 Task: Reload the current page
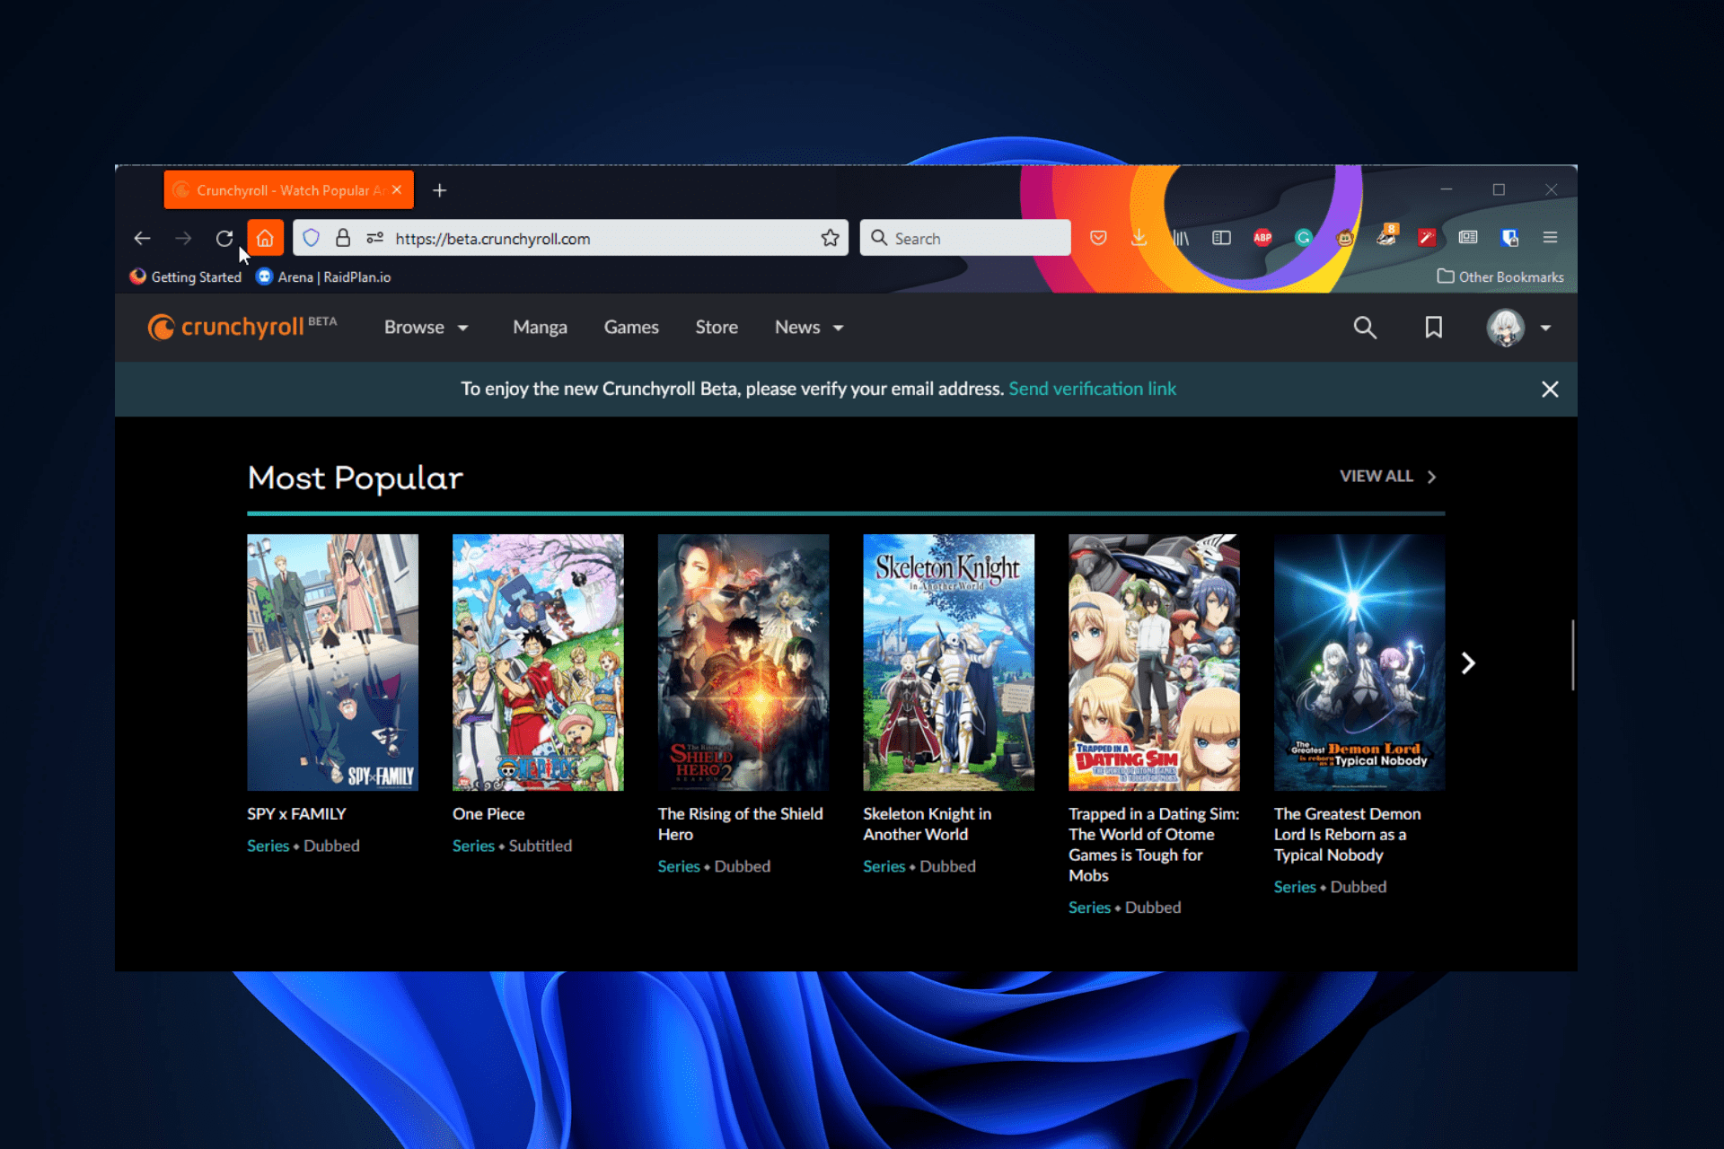pos(224,238)
